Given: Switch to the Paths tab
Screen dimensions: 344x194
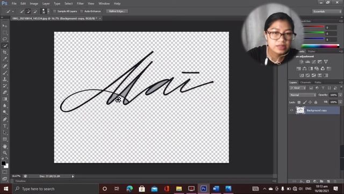Looking at the screenshot, I should 318,82.
